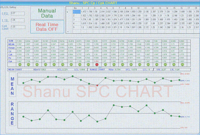Click data cell 1.274
This screenshot has width=200, height=135.
pos(84,20)
